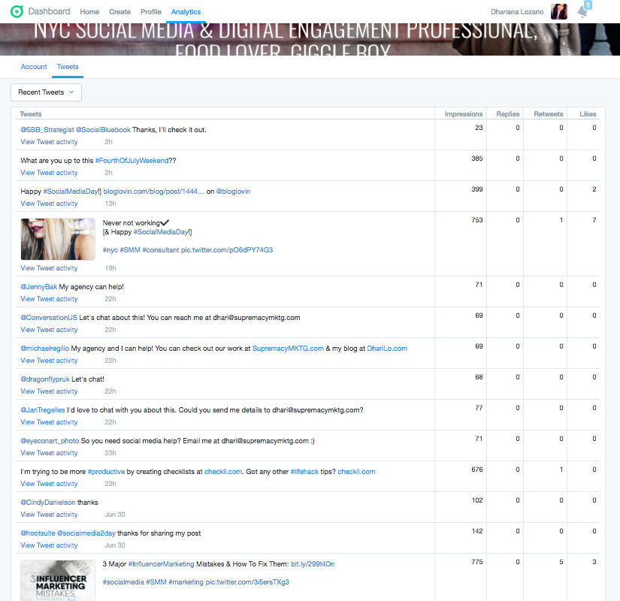Open the notifications bell icon
Image resolution: width=620 pixels, height=601 pixels.
(582, 11)
